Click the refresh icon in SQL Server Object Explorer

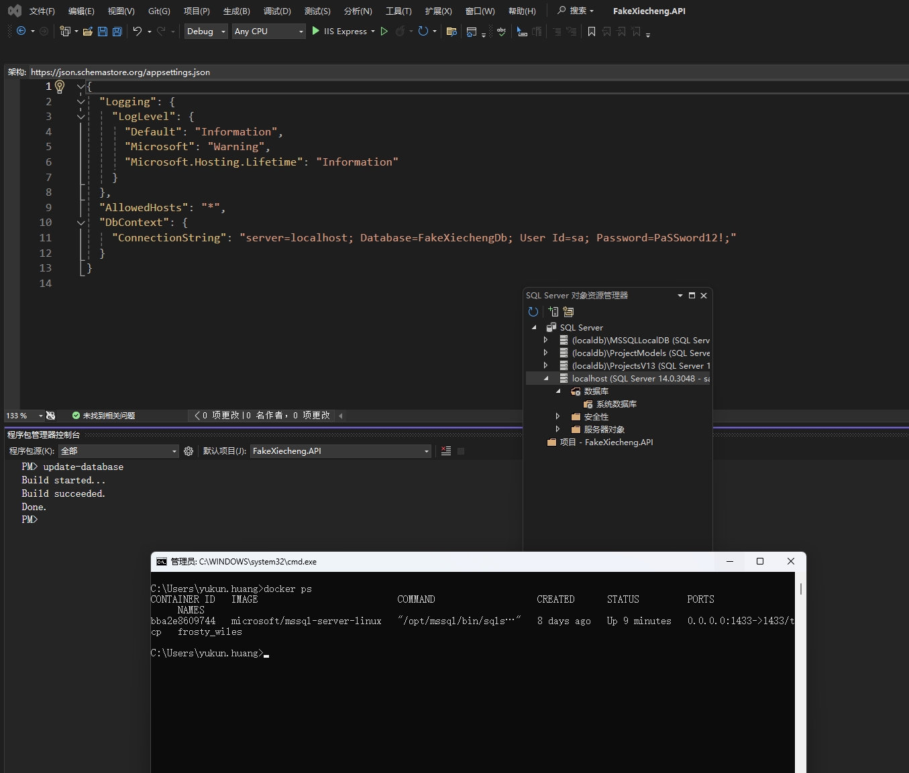(x=533, y=312)
